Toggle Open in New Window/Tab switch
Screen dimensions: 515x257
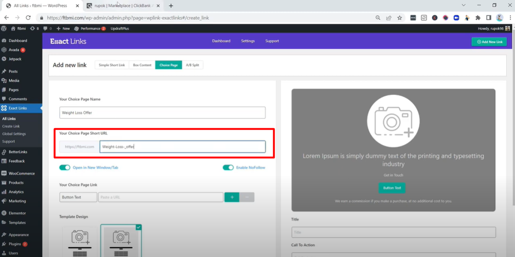(x=65, y=168)
